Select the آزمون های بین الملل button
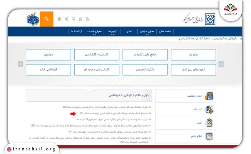The width and height of the screenshot is (251, 154). [193, 70]
